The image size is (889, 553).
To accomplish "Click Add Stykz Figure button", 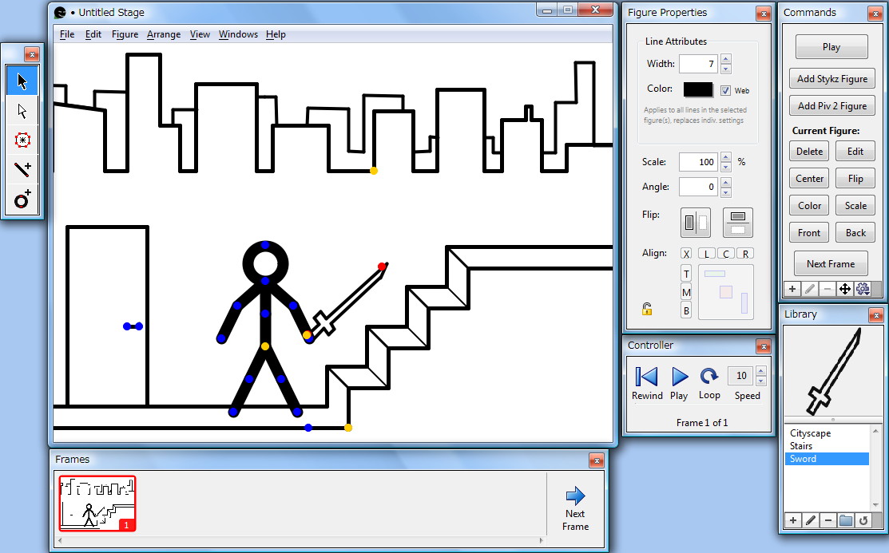I will coord(831,79).
